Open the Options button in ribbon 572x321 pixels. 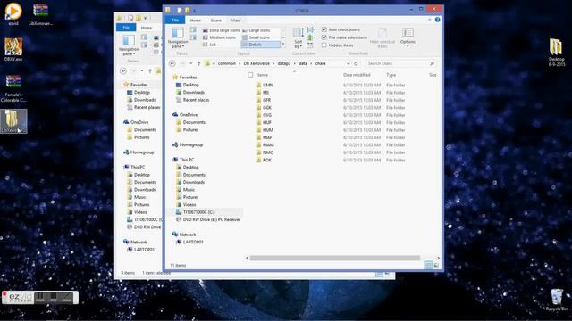tap(408, 37)
